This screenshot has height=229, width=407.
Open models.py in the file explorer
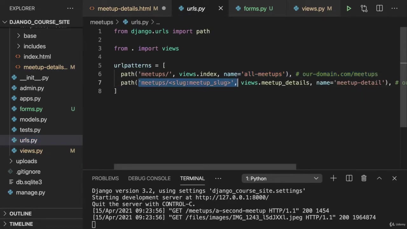point(33,120)
